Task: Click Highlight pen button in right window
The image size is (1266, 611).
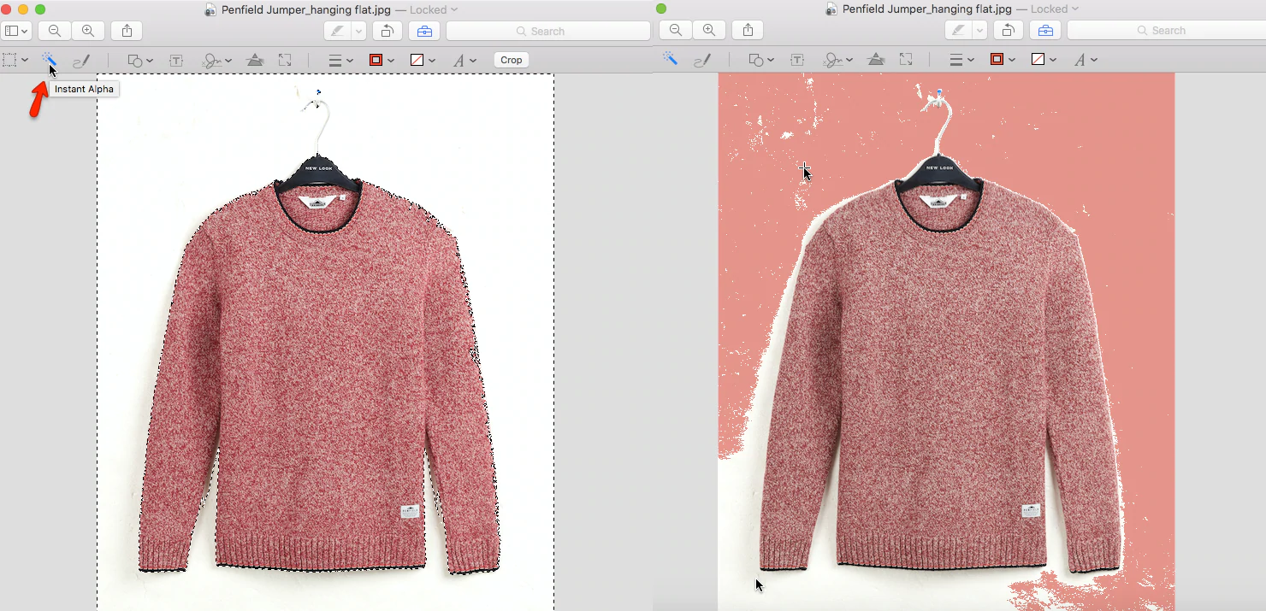Action: [958, 30]
